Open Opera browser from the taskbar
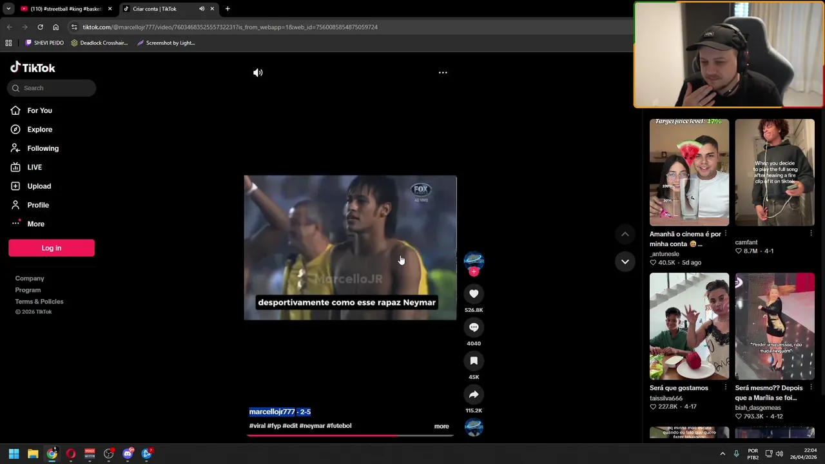Screen dimensions: 825x464 [x=71, y=454]
